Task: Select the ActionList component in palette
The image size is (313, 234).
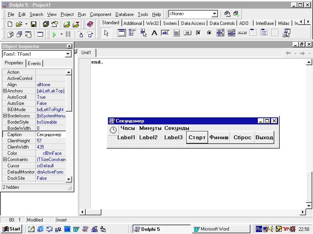Action: coord(286,33)
